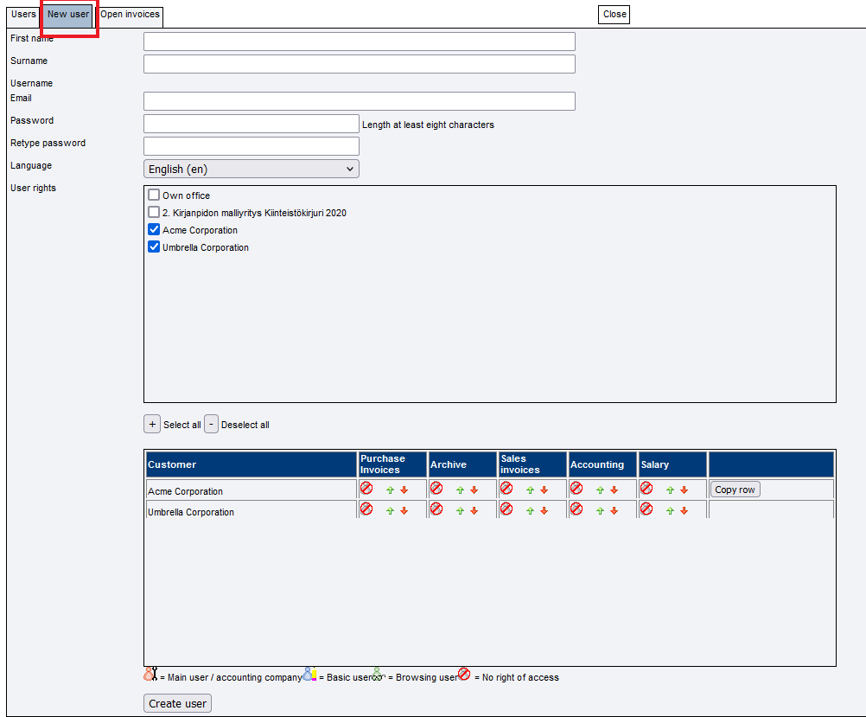Raise Umbrella Corporation Accounting rights with green arrow

tap(601, 511)
